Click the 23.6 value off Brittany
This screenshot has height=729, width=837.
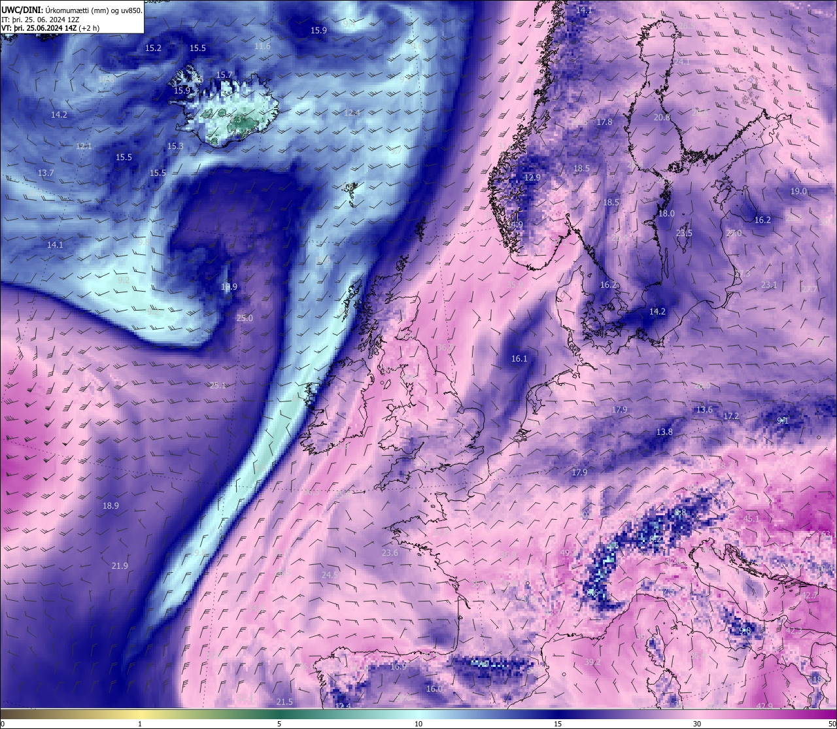click(x=390, y=553)
